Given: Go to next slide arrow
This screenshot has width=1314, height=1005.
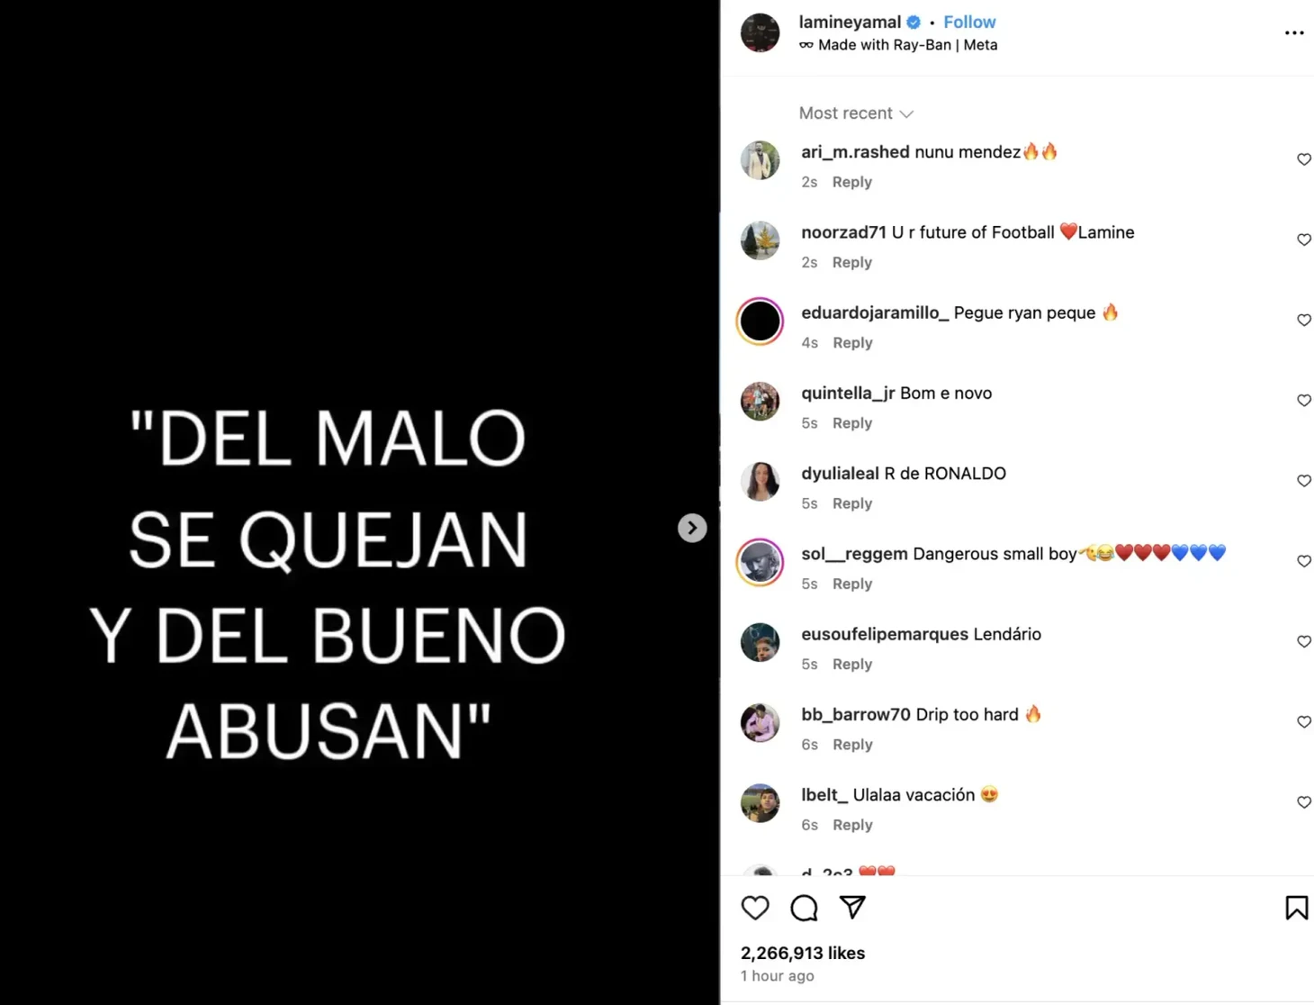Looking at the screenshot, I should tap(692, 528).
